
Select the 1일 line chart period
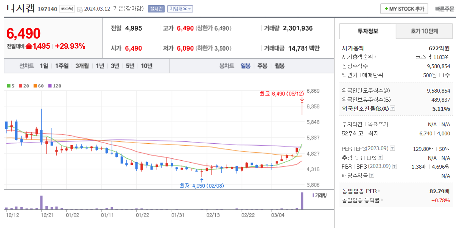(44, 66)
